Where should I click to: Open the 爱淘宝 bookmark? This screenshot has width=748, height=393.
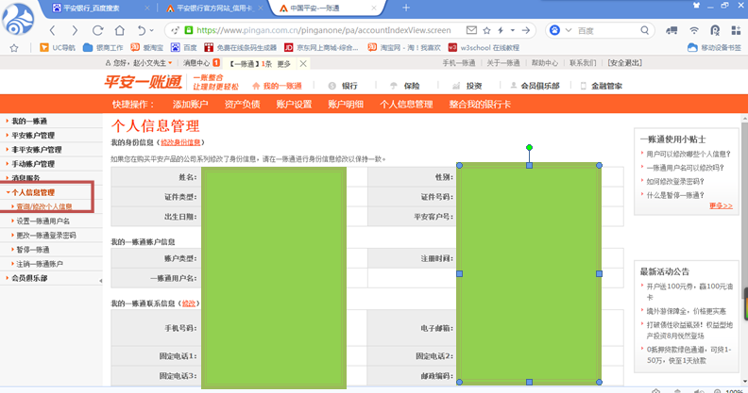pyautogui.click(x=147, y=47)
